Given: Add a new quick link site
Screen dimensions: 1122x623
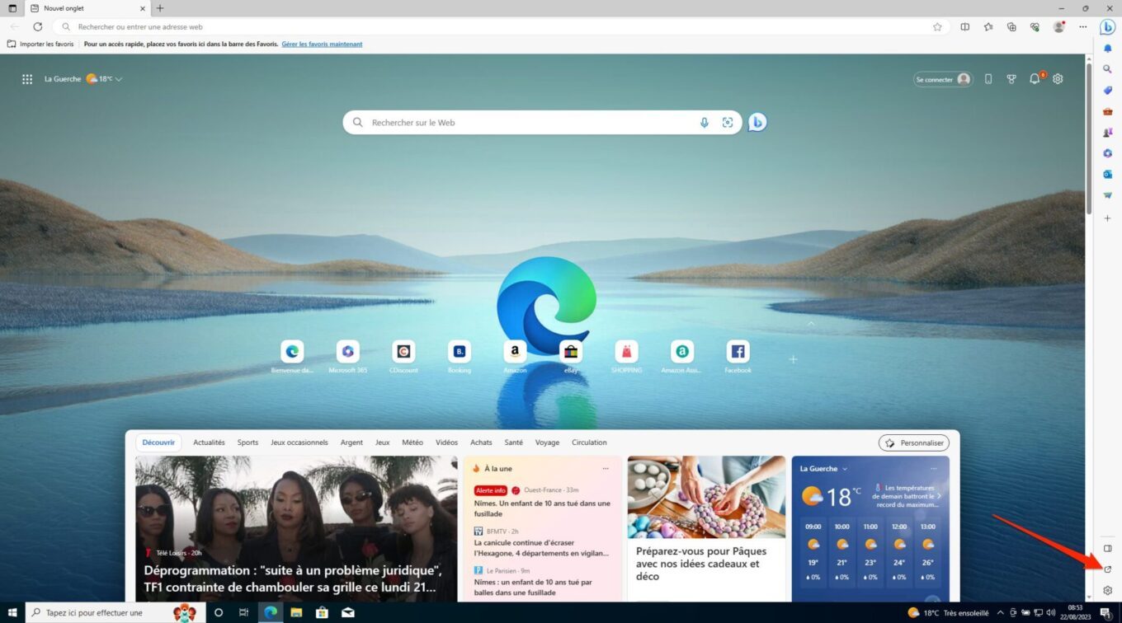Looking at the screenshot, I should [793, 359].
